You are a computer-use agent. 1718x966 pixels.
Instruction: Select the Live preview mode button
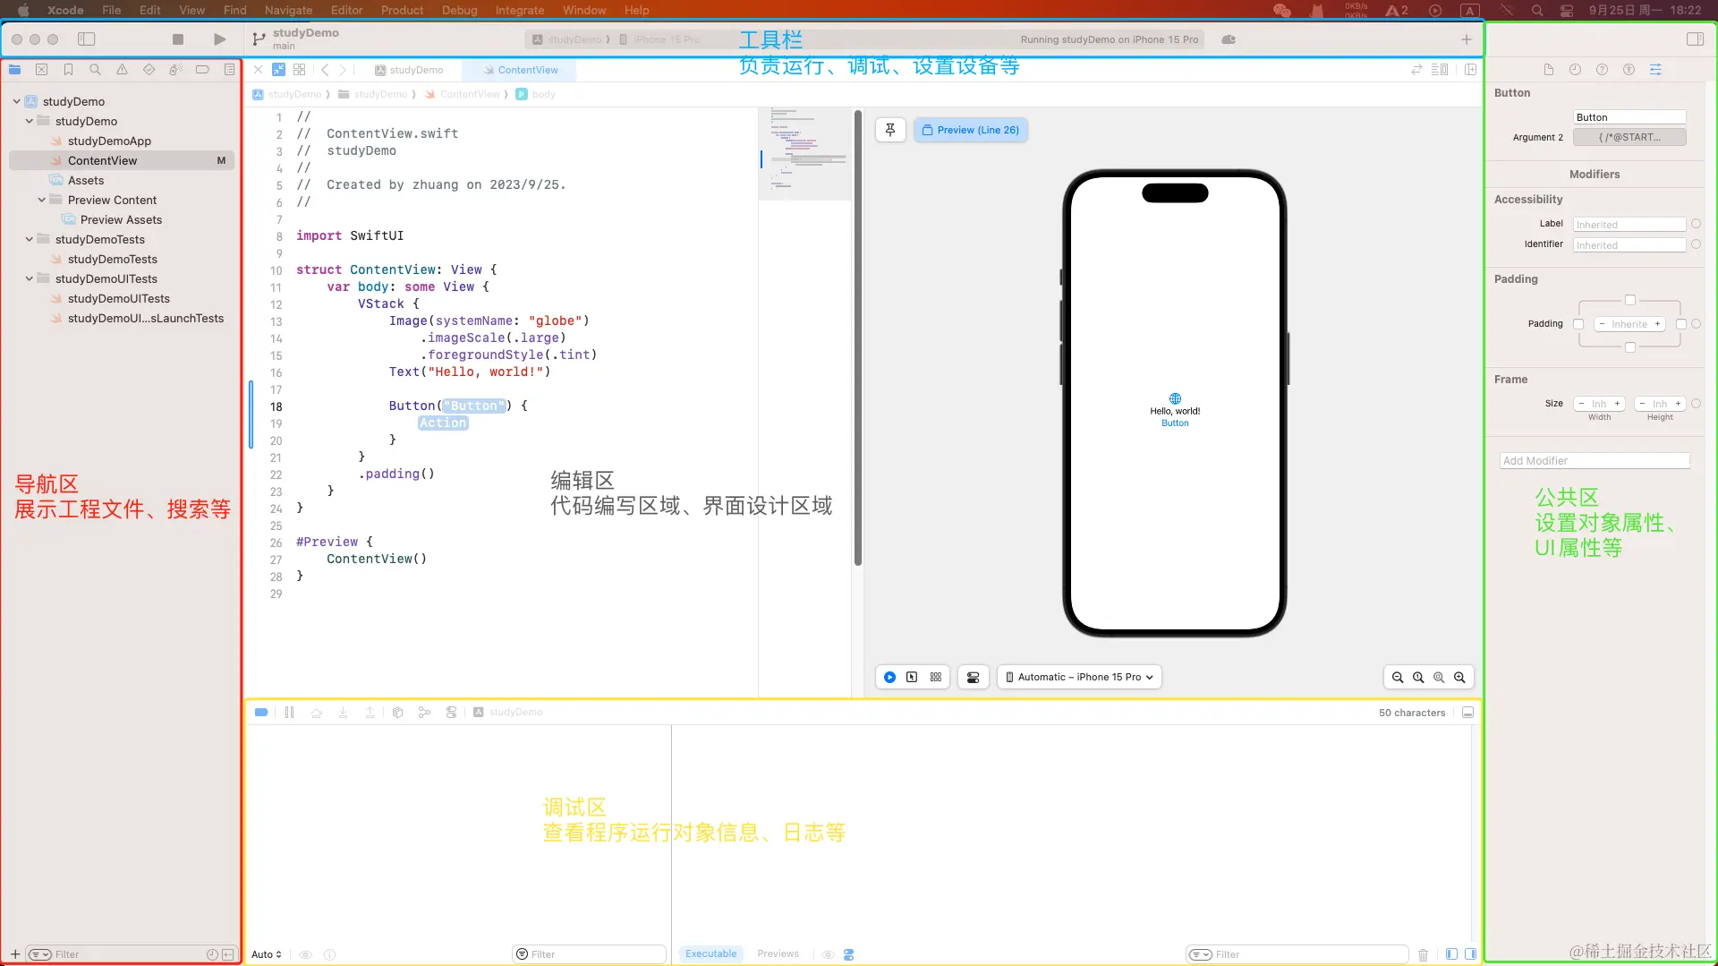click(x=889, y=678)
